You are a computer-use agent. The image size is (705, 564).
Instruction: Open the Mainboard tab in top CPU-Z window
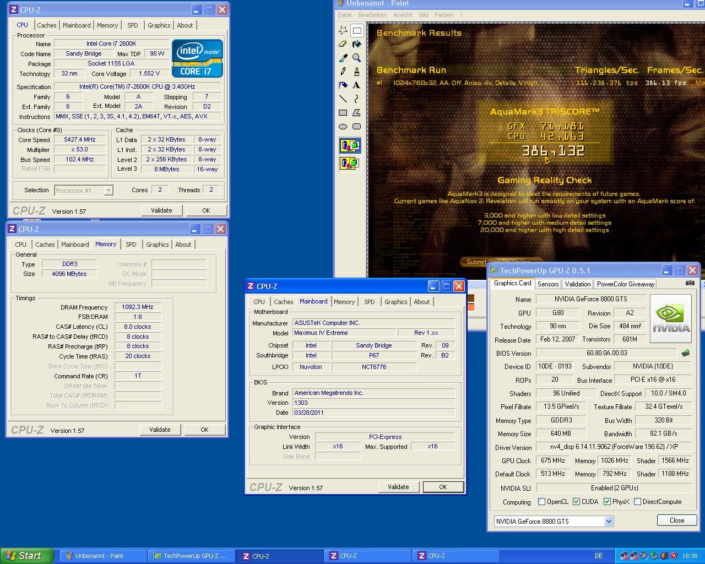77,25
